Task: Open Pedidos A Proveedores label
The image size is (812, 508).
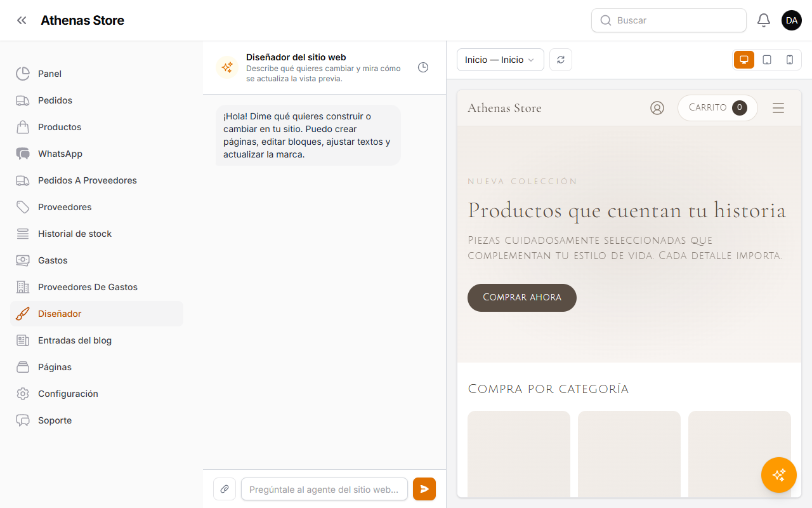Action: [x=88, y=180]
